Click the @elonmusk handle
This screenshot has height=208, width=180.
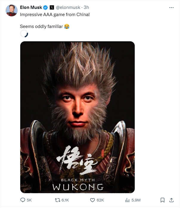click(68, 7)
